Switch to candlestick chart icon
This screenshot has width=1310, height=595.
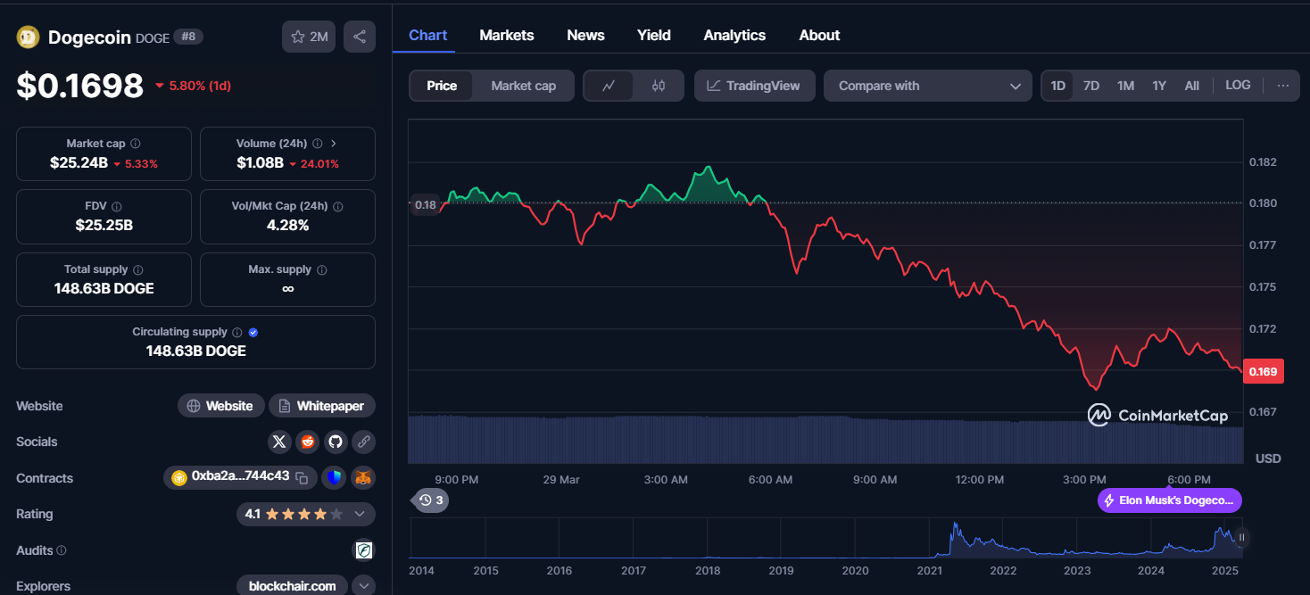pos(659,86)
